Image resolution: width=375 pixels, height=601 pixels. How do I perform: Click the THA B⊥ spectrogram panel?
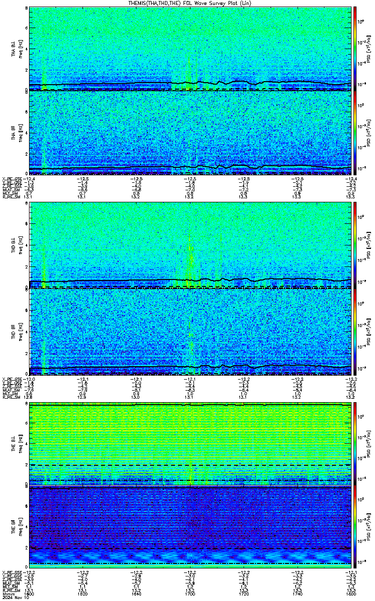[190, 49]
